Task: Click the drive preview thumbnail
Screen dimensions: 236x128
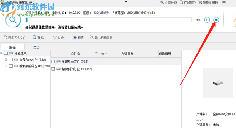Action: [218, 83]
